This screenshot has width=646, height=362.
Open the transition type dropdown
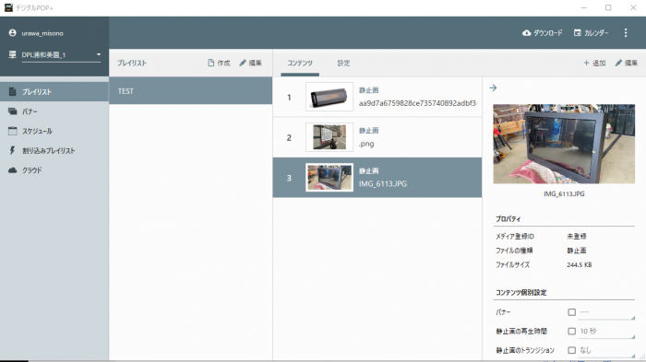click(606, 350)
